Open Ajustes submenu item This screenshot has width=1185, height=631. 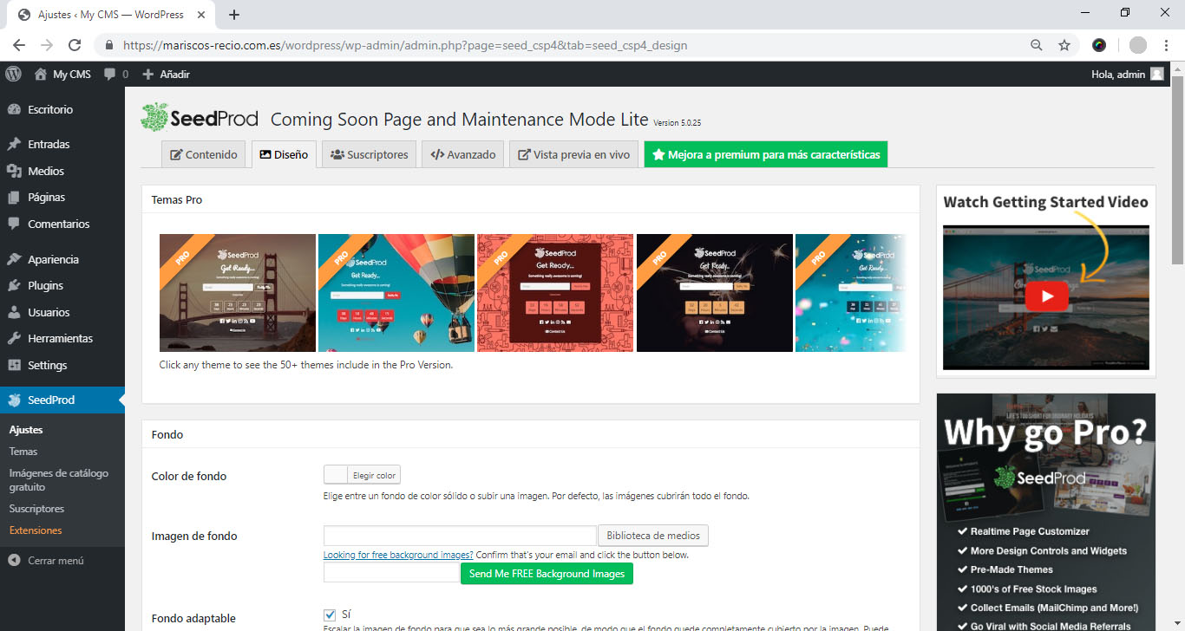[26, 429]
